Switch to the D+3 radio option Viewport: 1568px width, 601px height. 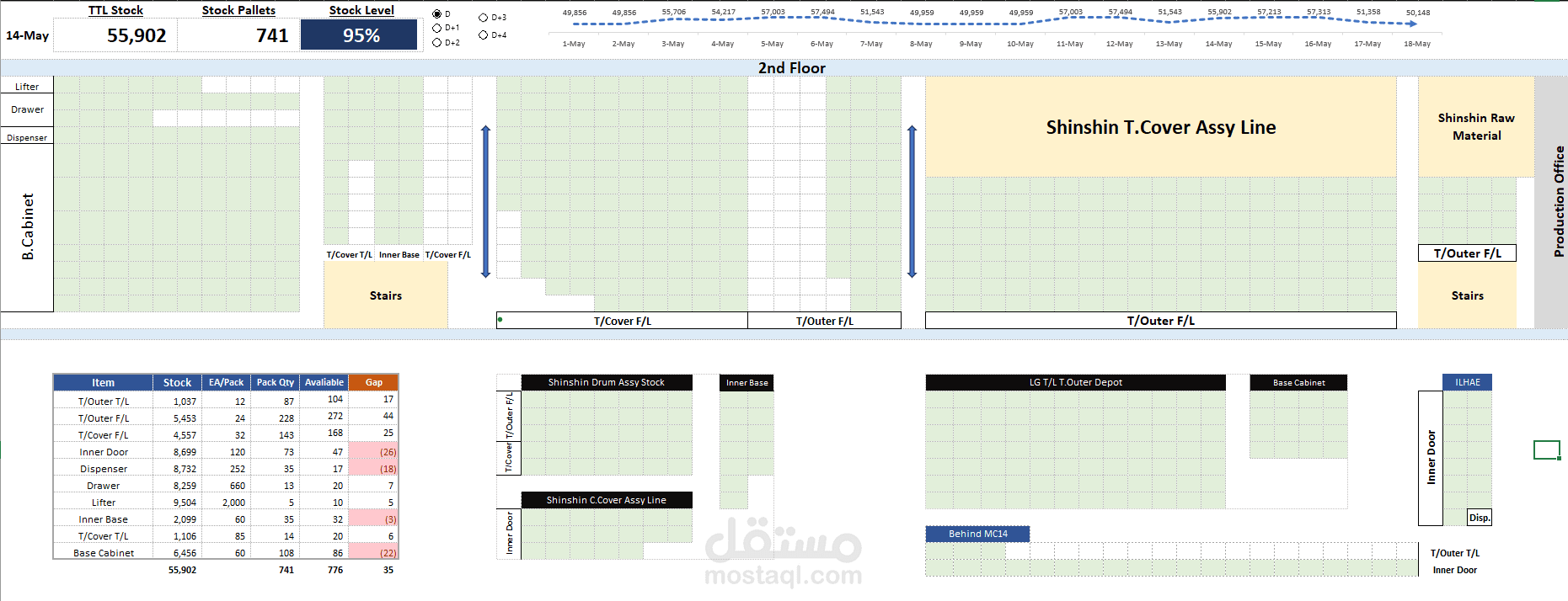[483, 18]
